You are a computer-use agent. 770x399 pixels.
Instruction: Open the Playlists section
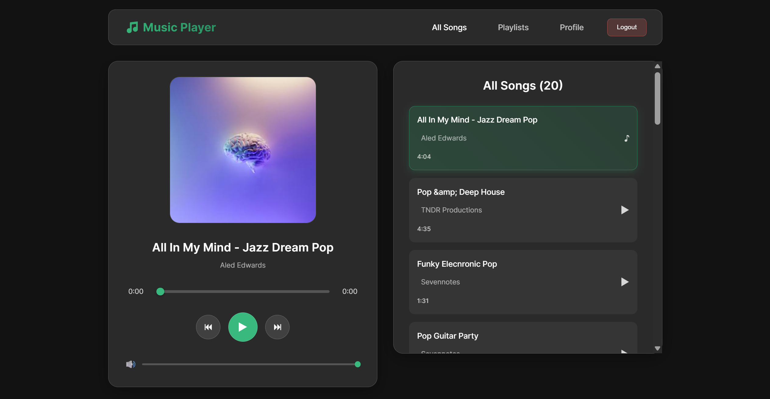coord(513,27)
